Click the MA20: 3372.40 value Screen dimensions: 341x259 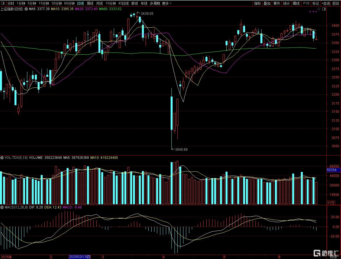point(86,9)
